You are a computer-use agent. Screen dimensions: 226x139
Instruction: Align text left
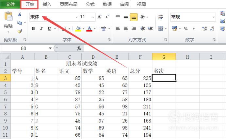pos(118,29)
